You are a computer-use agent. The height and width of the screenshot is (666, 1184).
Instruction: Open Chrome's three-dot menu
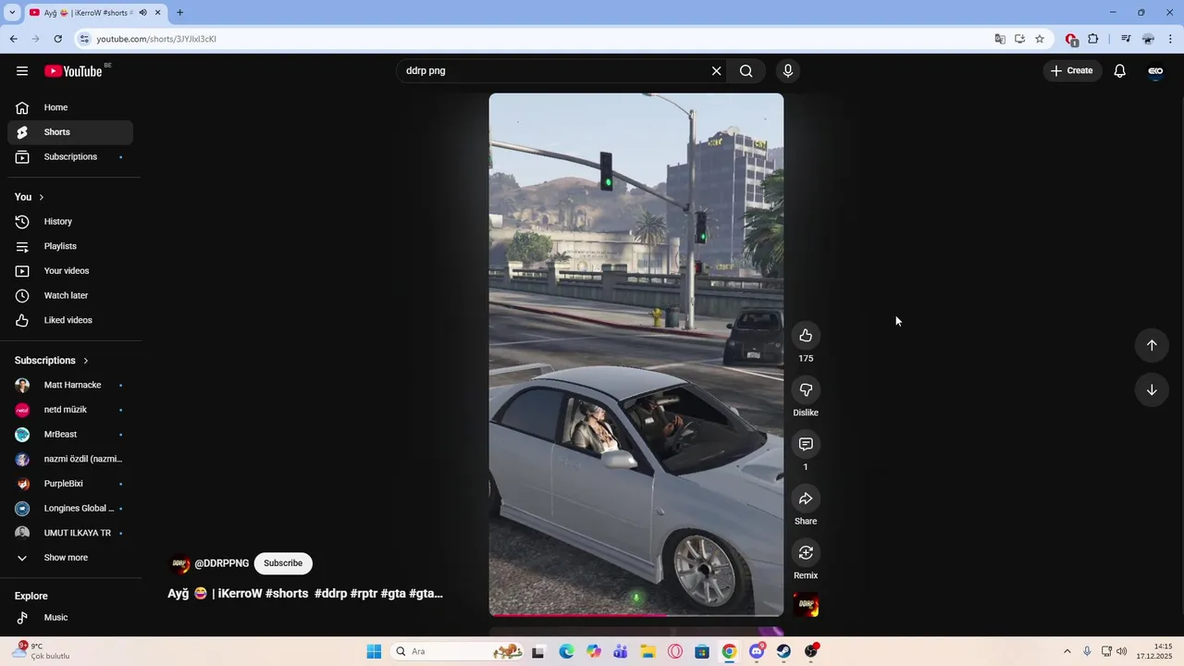(1170, 39)
